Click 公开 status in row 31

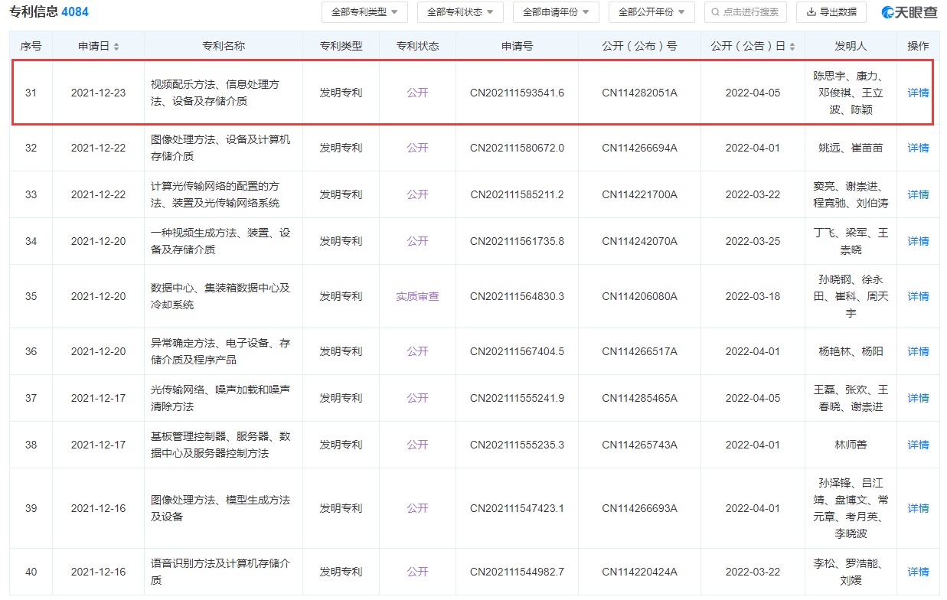pyautogui.click(x=417, y=93)
